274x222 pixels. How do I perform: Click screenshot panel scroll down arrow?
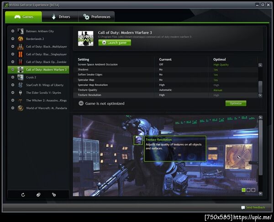pos(261,194)
